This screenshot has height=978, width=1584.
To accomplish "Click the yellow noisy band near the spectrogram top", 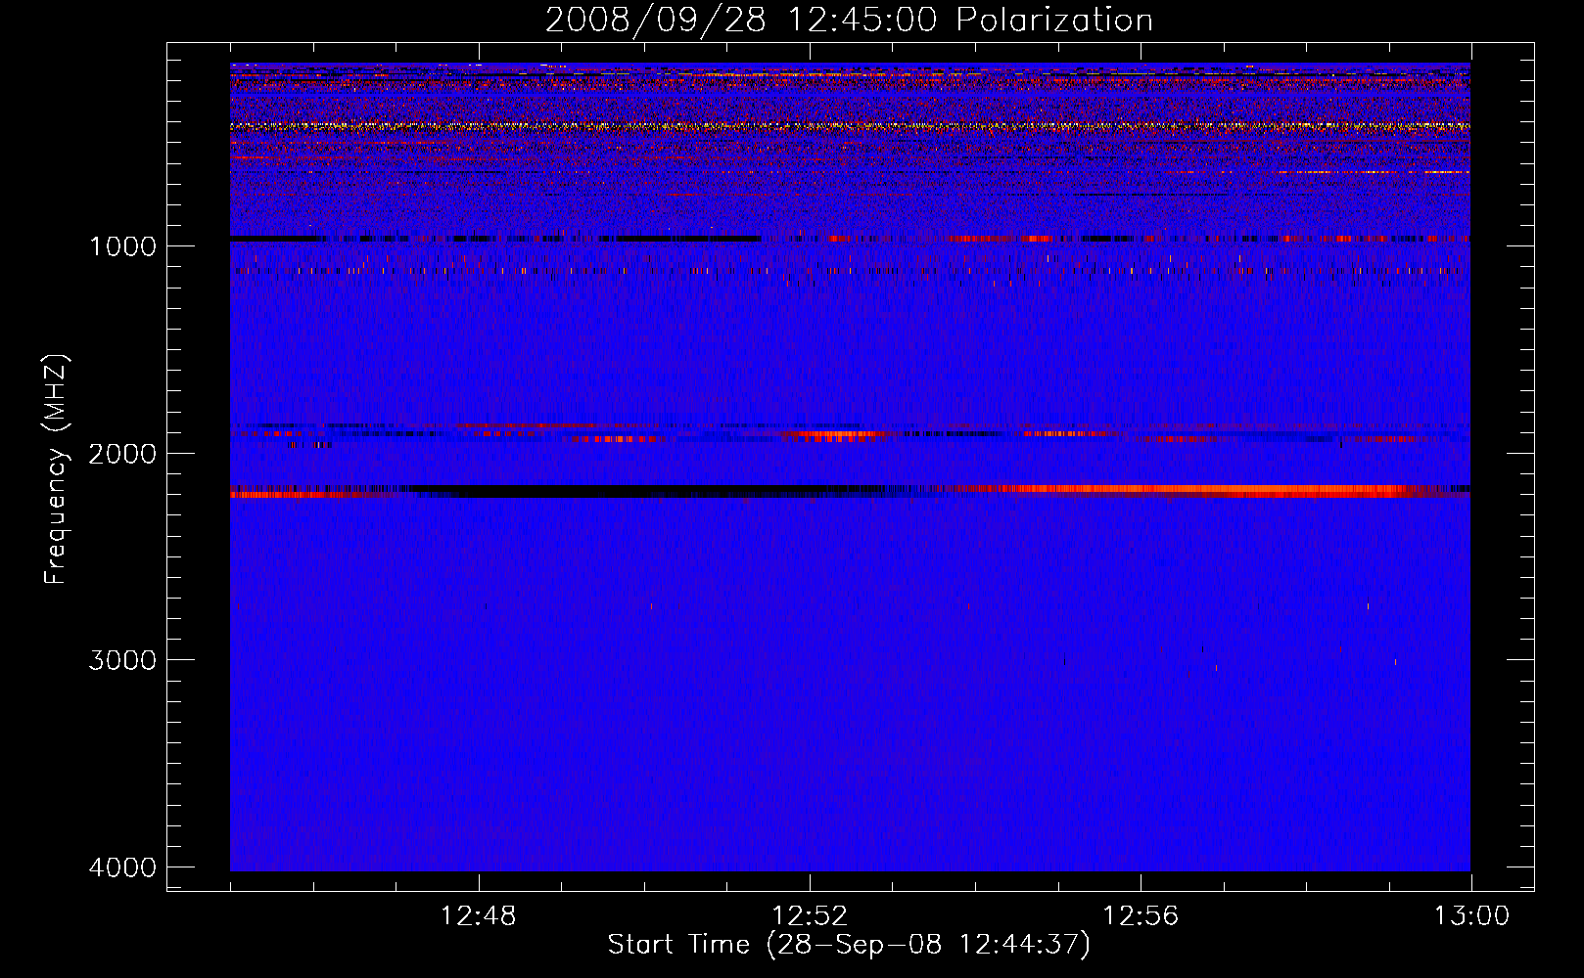I will coord(850,126).
